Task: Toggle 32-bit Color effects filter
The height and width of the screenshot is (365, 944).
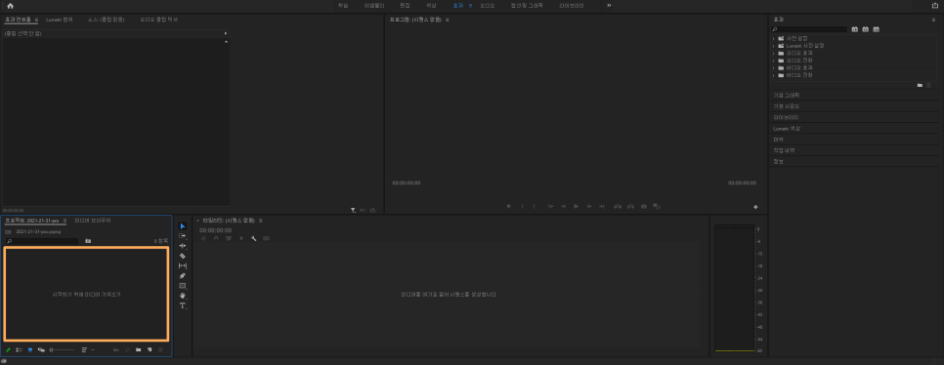Action: [865, 29]
